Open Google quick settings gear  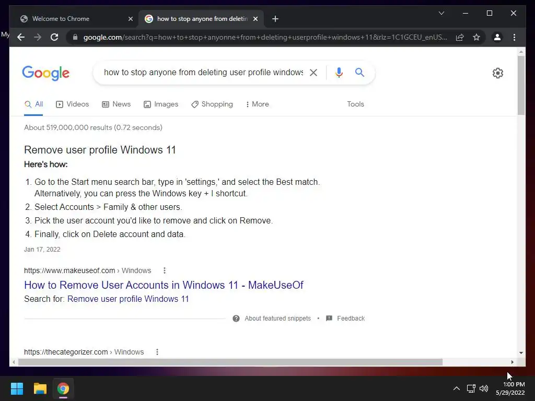[x=497, y=73]
